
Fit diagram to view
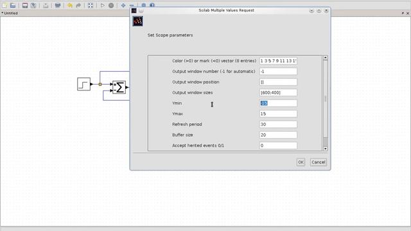point(91,5)
